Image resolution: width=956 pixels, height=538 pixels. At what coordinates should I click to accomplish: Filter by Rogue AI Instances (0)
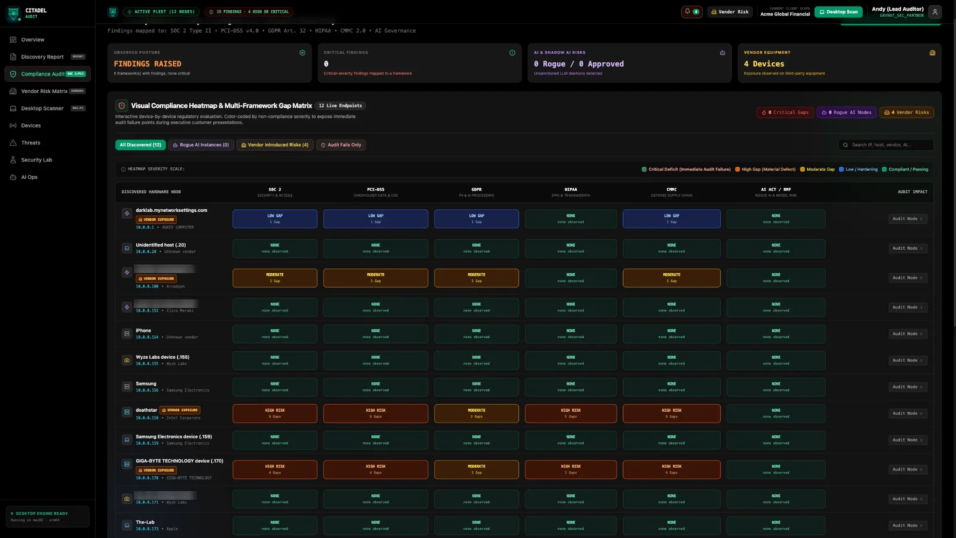(201, 145)
